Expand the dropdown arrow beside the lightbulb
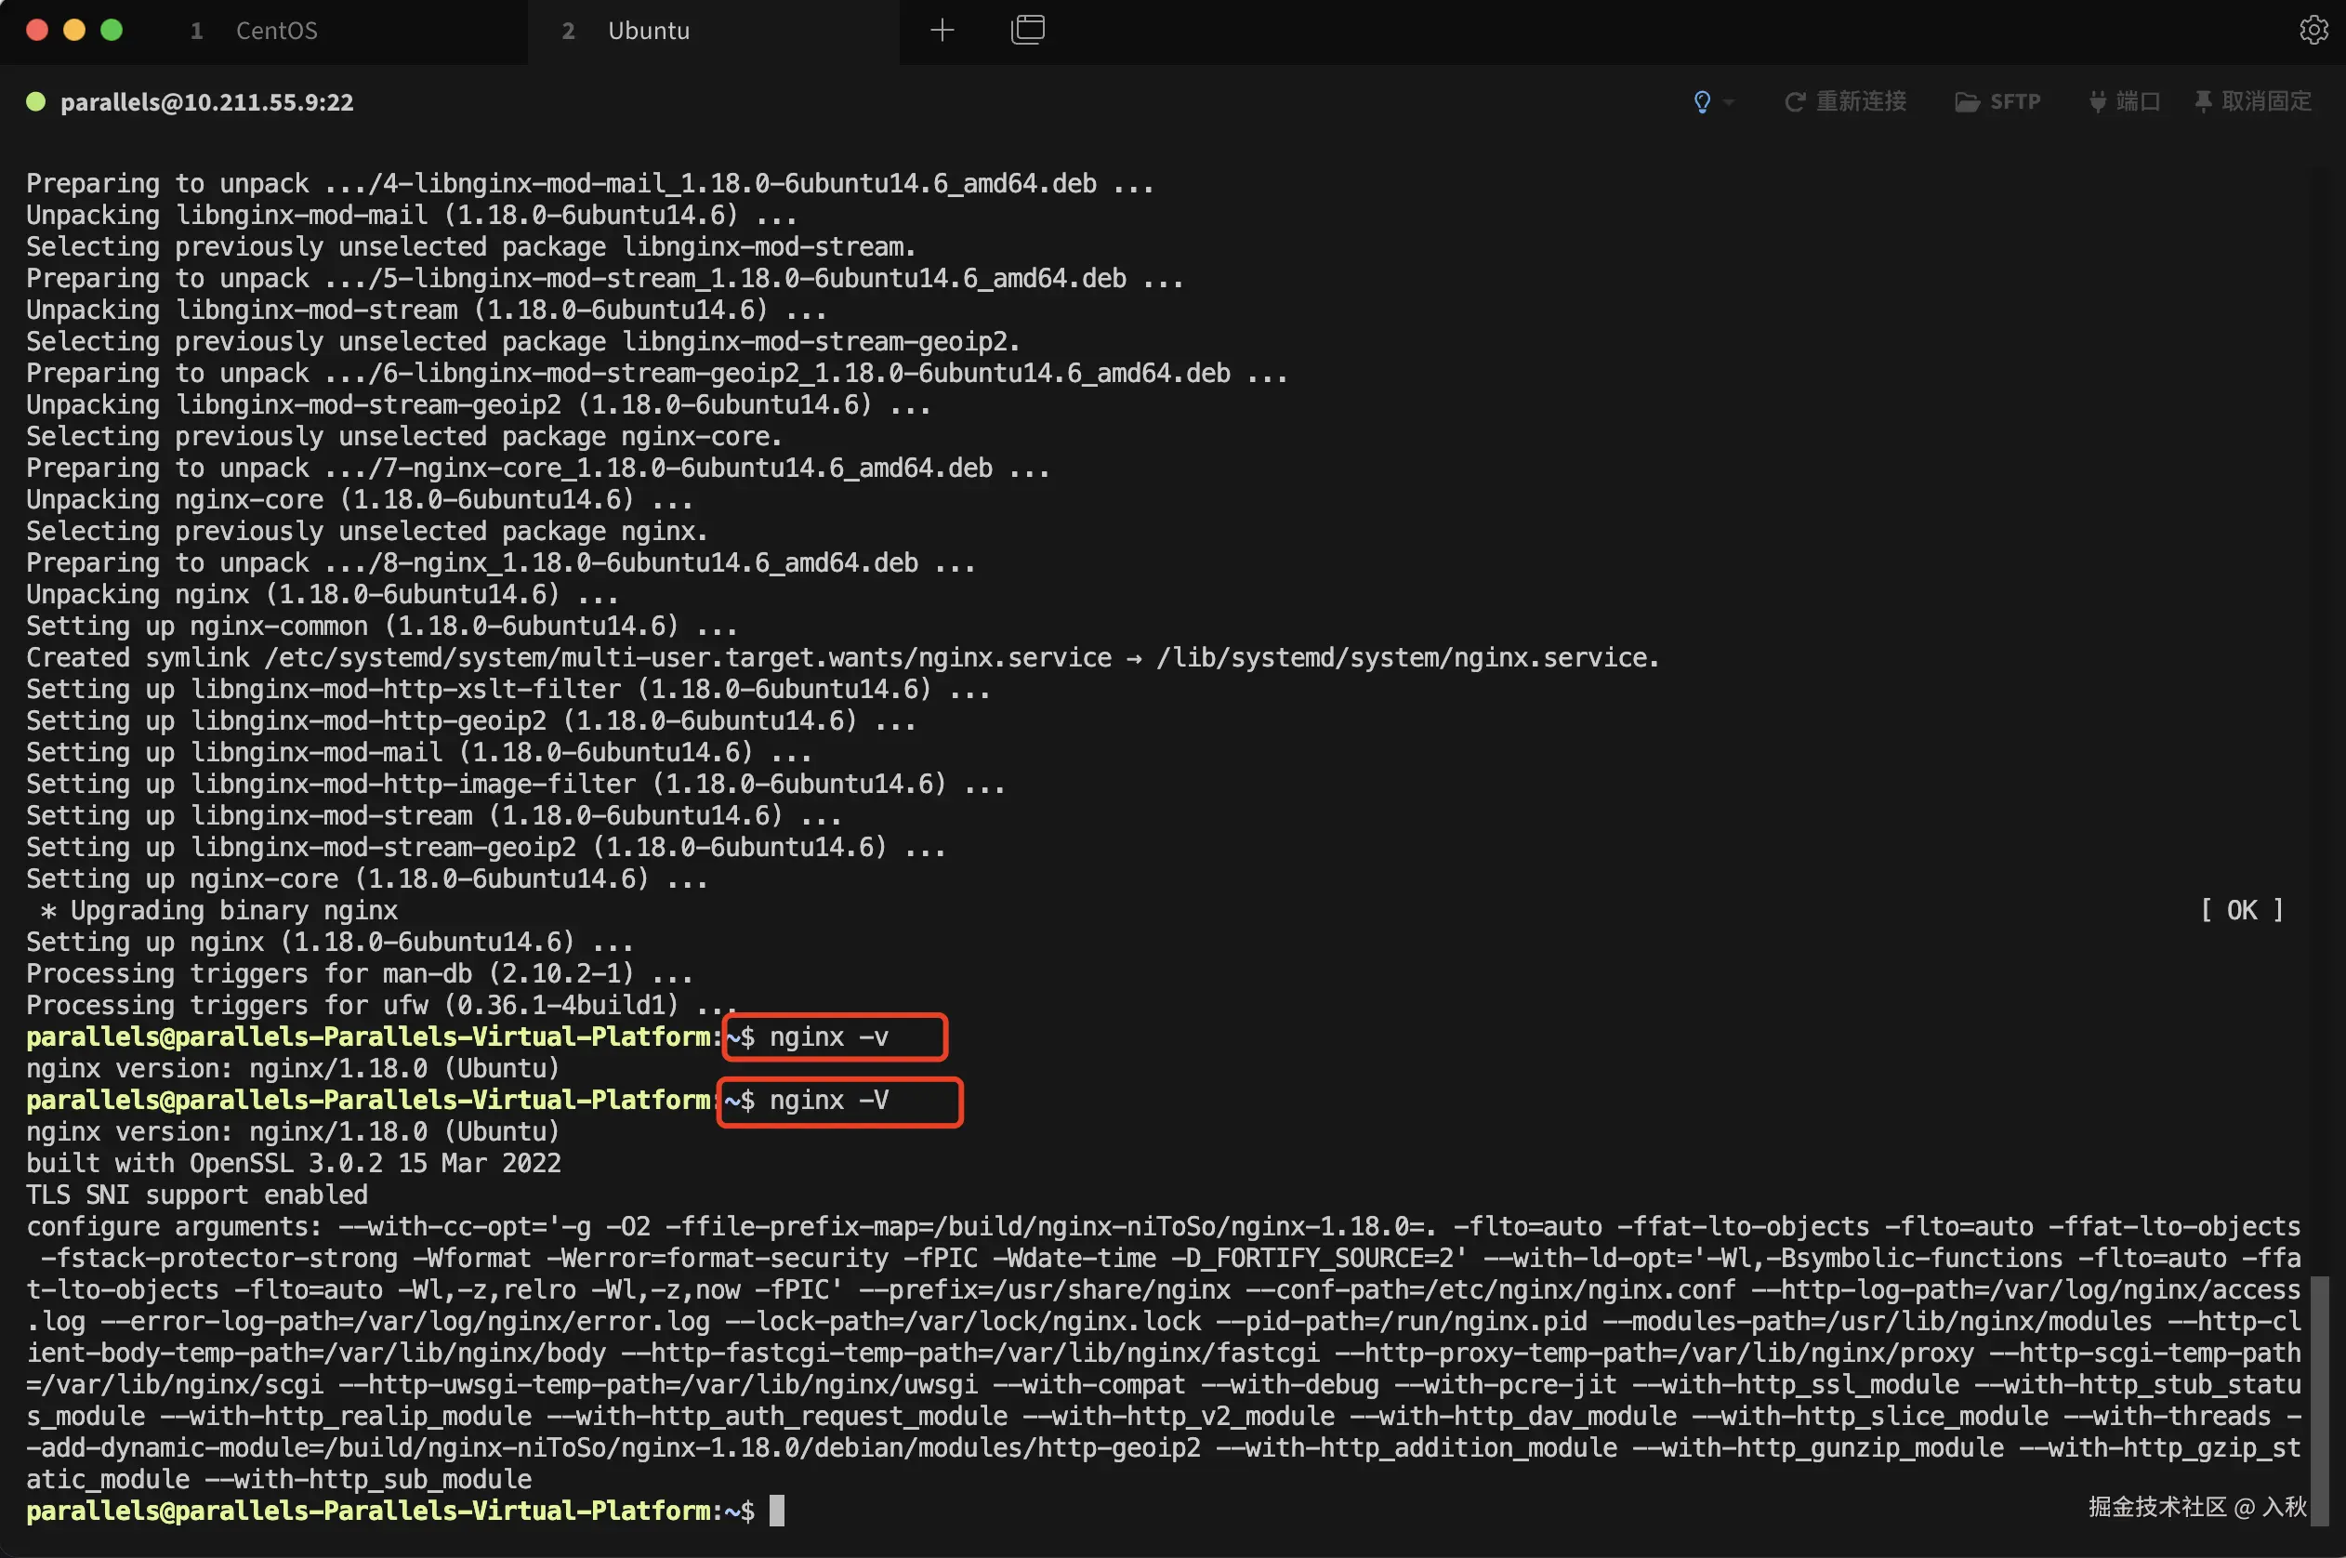The image size is (2346, 1558). point(1728,102)
